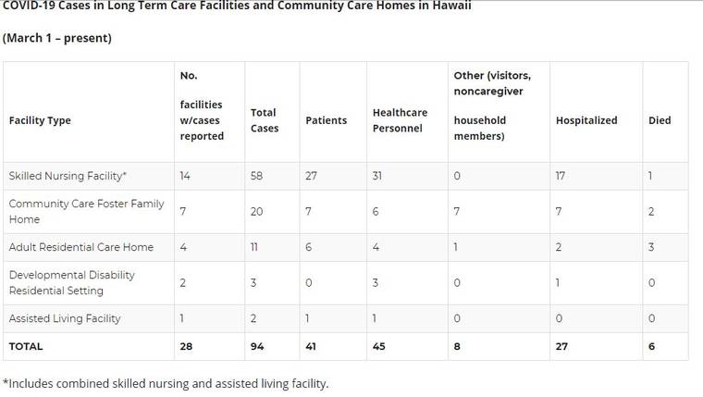Select the total patients value 41
The image size is (703, 397).
(312, 346)
